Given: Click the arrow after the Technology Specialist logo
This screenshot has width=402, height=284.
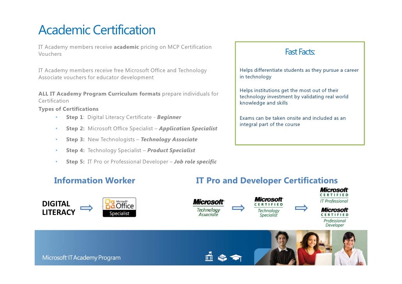Looking at the screenshot, I should coord(301,208).
